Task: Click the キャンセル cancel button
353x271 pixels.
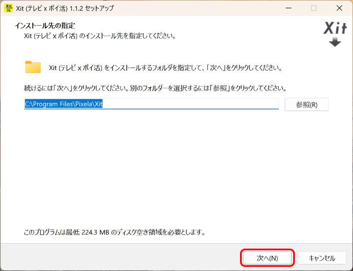Action: pyautogui.click(x=322, y=258)
